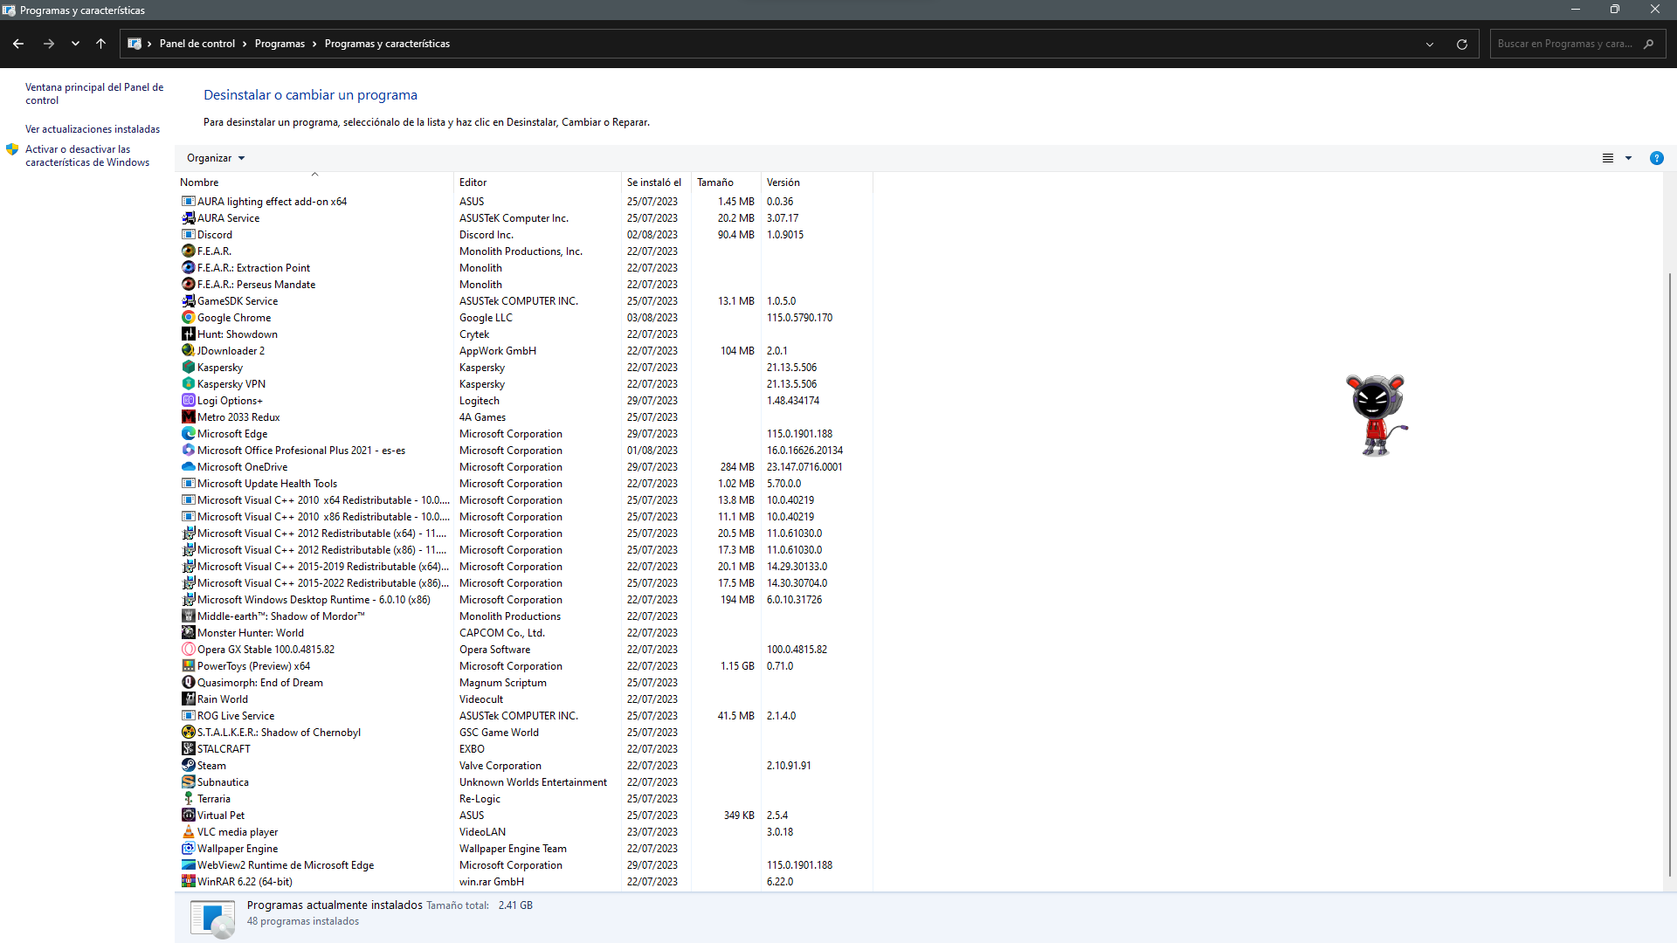Open Ver actualizaciones instaladas link
The image size is (1677, 943).
[93, 129]
